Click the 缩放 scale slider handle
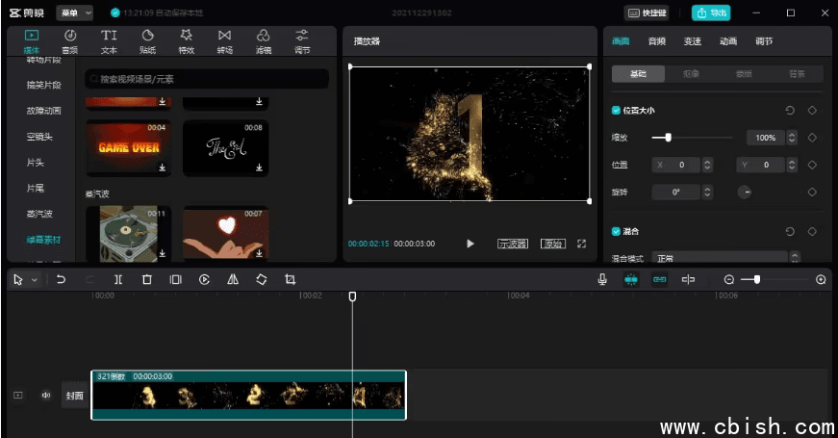This screenshot has height=438, width=838. [668, 138]
